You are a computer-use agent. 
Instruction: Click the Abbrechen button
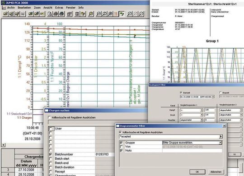tap(216, 172)
